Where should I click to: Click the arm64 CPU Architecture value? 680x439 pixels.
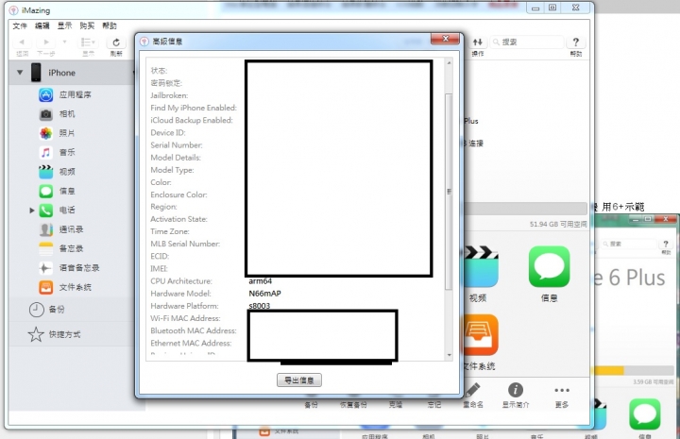coord(261,280)
